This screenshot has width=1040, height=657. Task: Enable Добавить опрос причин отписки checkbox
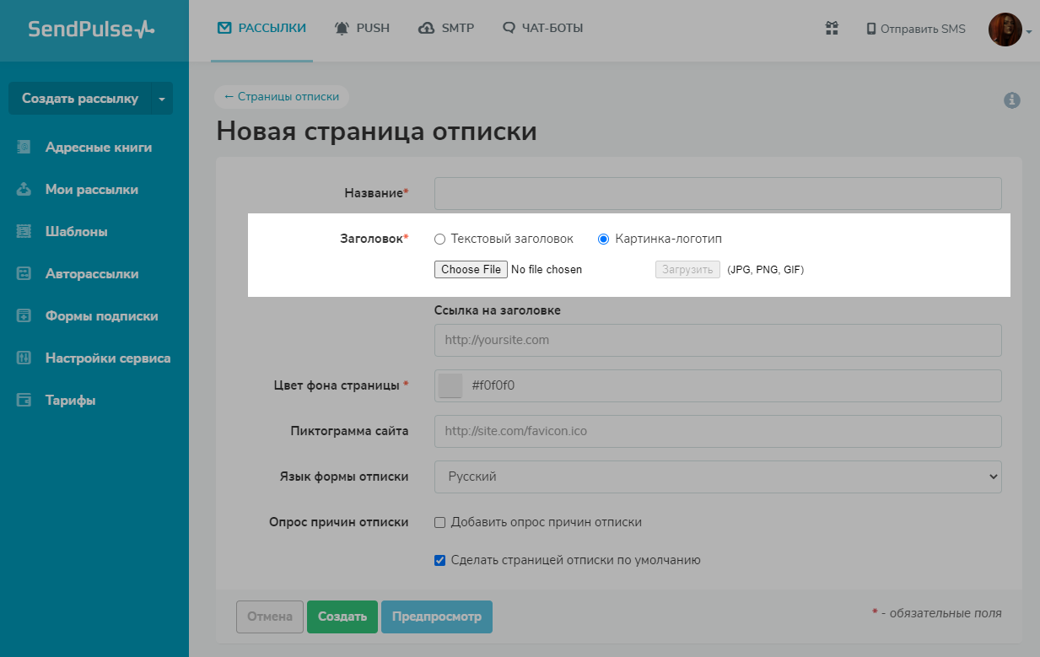439,523
